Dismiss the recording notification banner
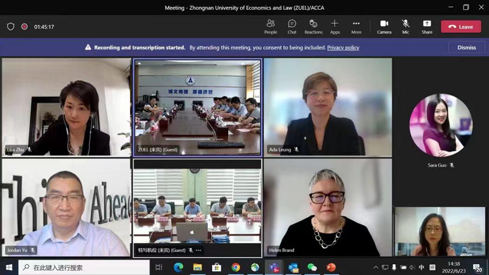The height and width of the screenshot is (275, 489). point(466,47)
